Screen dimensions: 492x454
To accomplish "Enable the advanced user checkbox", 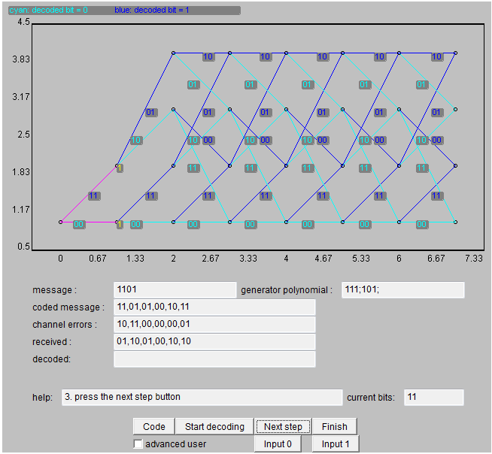I will (x=138, y=444).
